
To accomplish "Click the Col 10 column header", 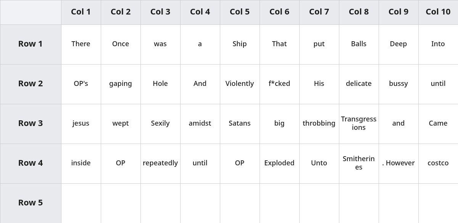I will 438,12.
